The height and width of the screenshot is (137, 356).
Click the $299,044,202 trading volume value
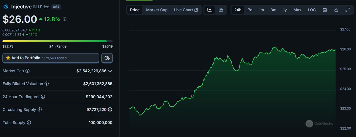tap(99, 97)
